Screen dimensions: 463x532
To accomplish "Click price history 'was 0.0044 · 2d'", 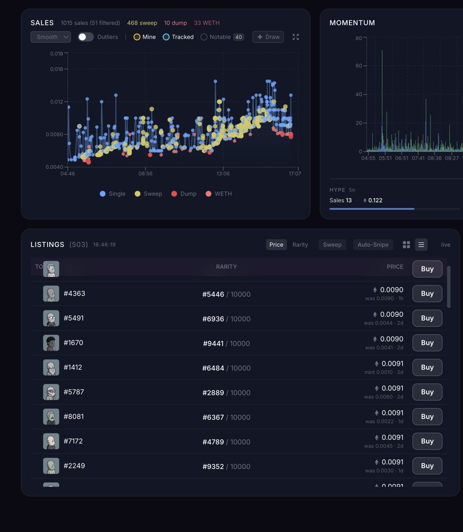I will [x=384, y=323].
